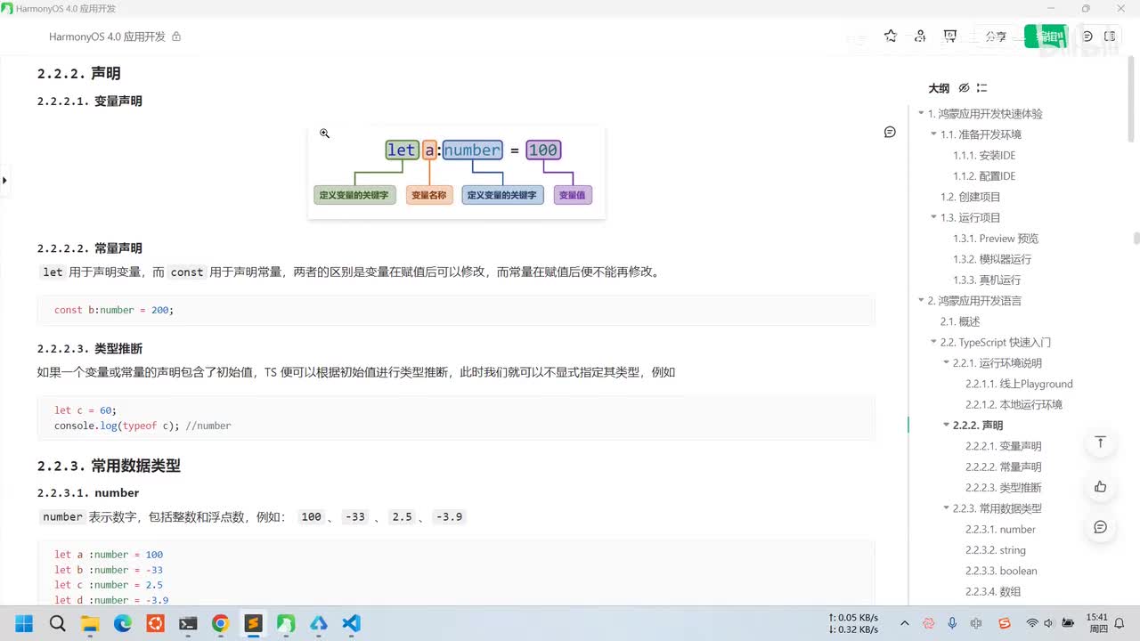Image resolution: width=1140 pixels, height=641 pixels.
Task: Click the outline panel's scrollbar thumb
Action: [1131, 98]
